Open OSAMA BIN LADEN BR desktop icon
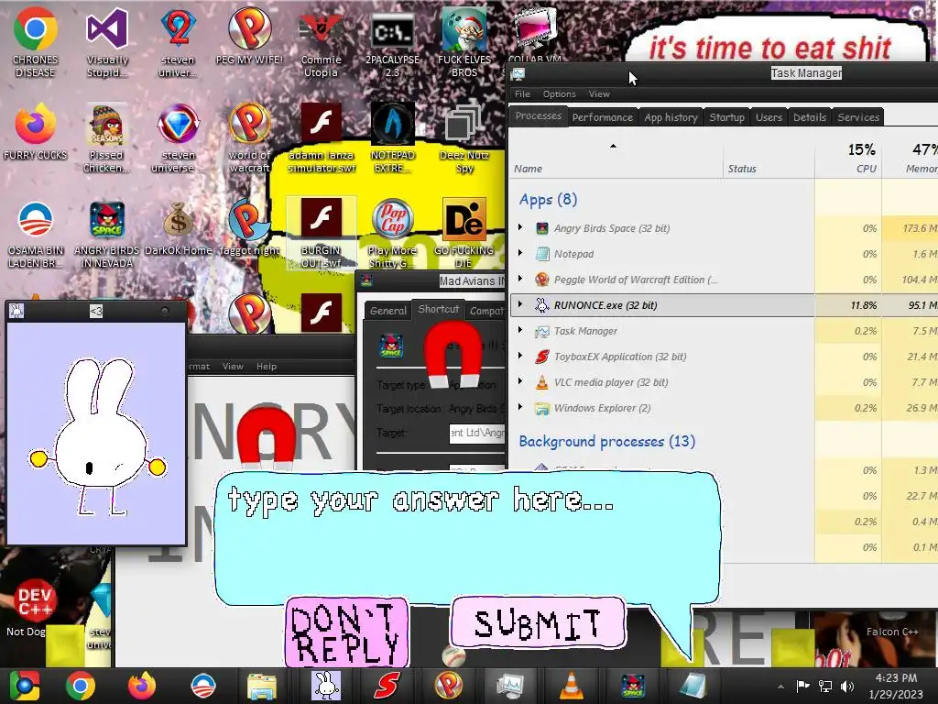 click(36, 234)
